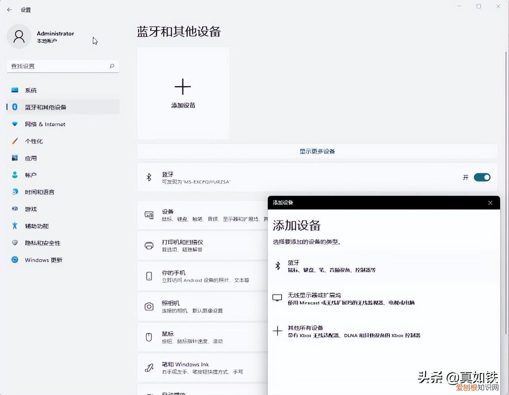Select the 系统 (System) icon in sidebar

pos(15,90)
